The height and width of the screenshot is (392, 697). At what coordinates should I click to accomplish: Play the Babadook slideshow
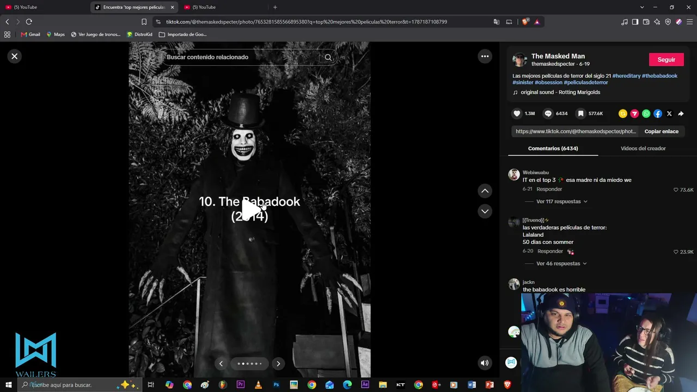click(x=250, y=209)
